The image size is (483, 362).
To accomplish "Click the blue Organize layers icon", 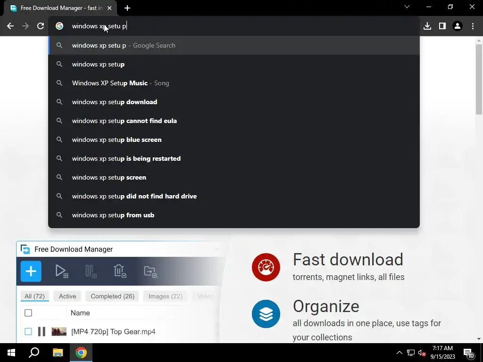I will click(x=266, y=313).
